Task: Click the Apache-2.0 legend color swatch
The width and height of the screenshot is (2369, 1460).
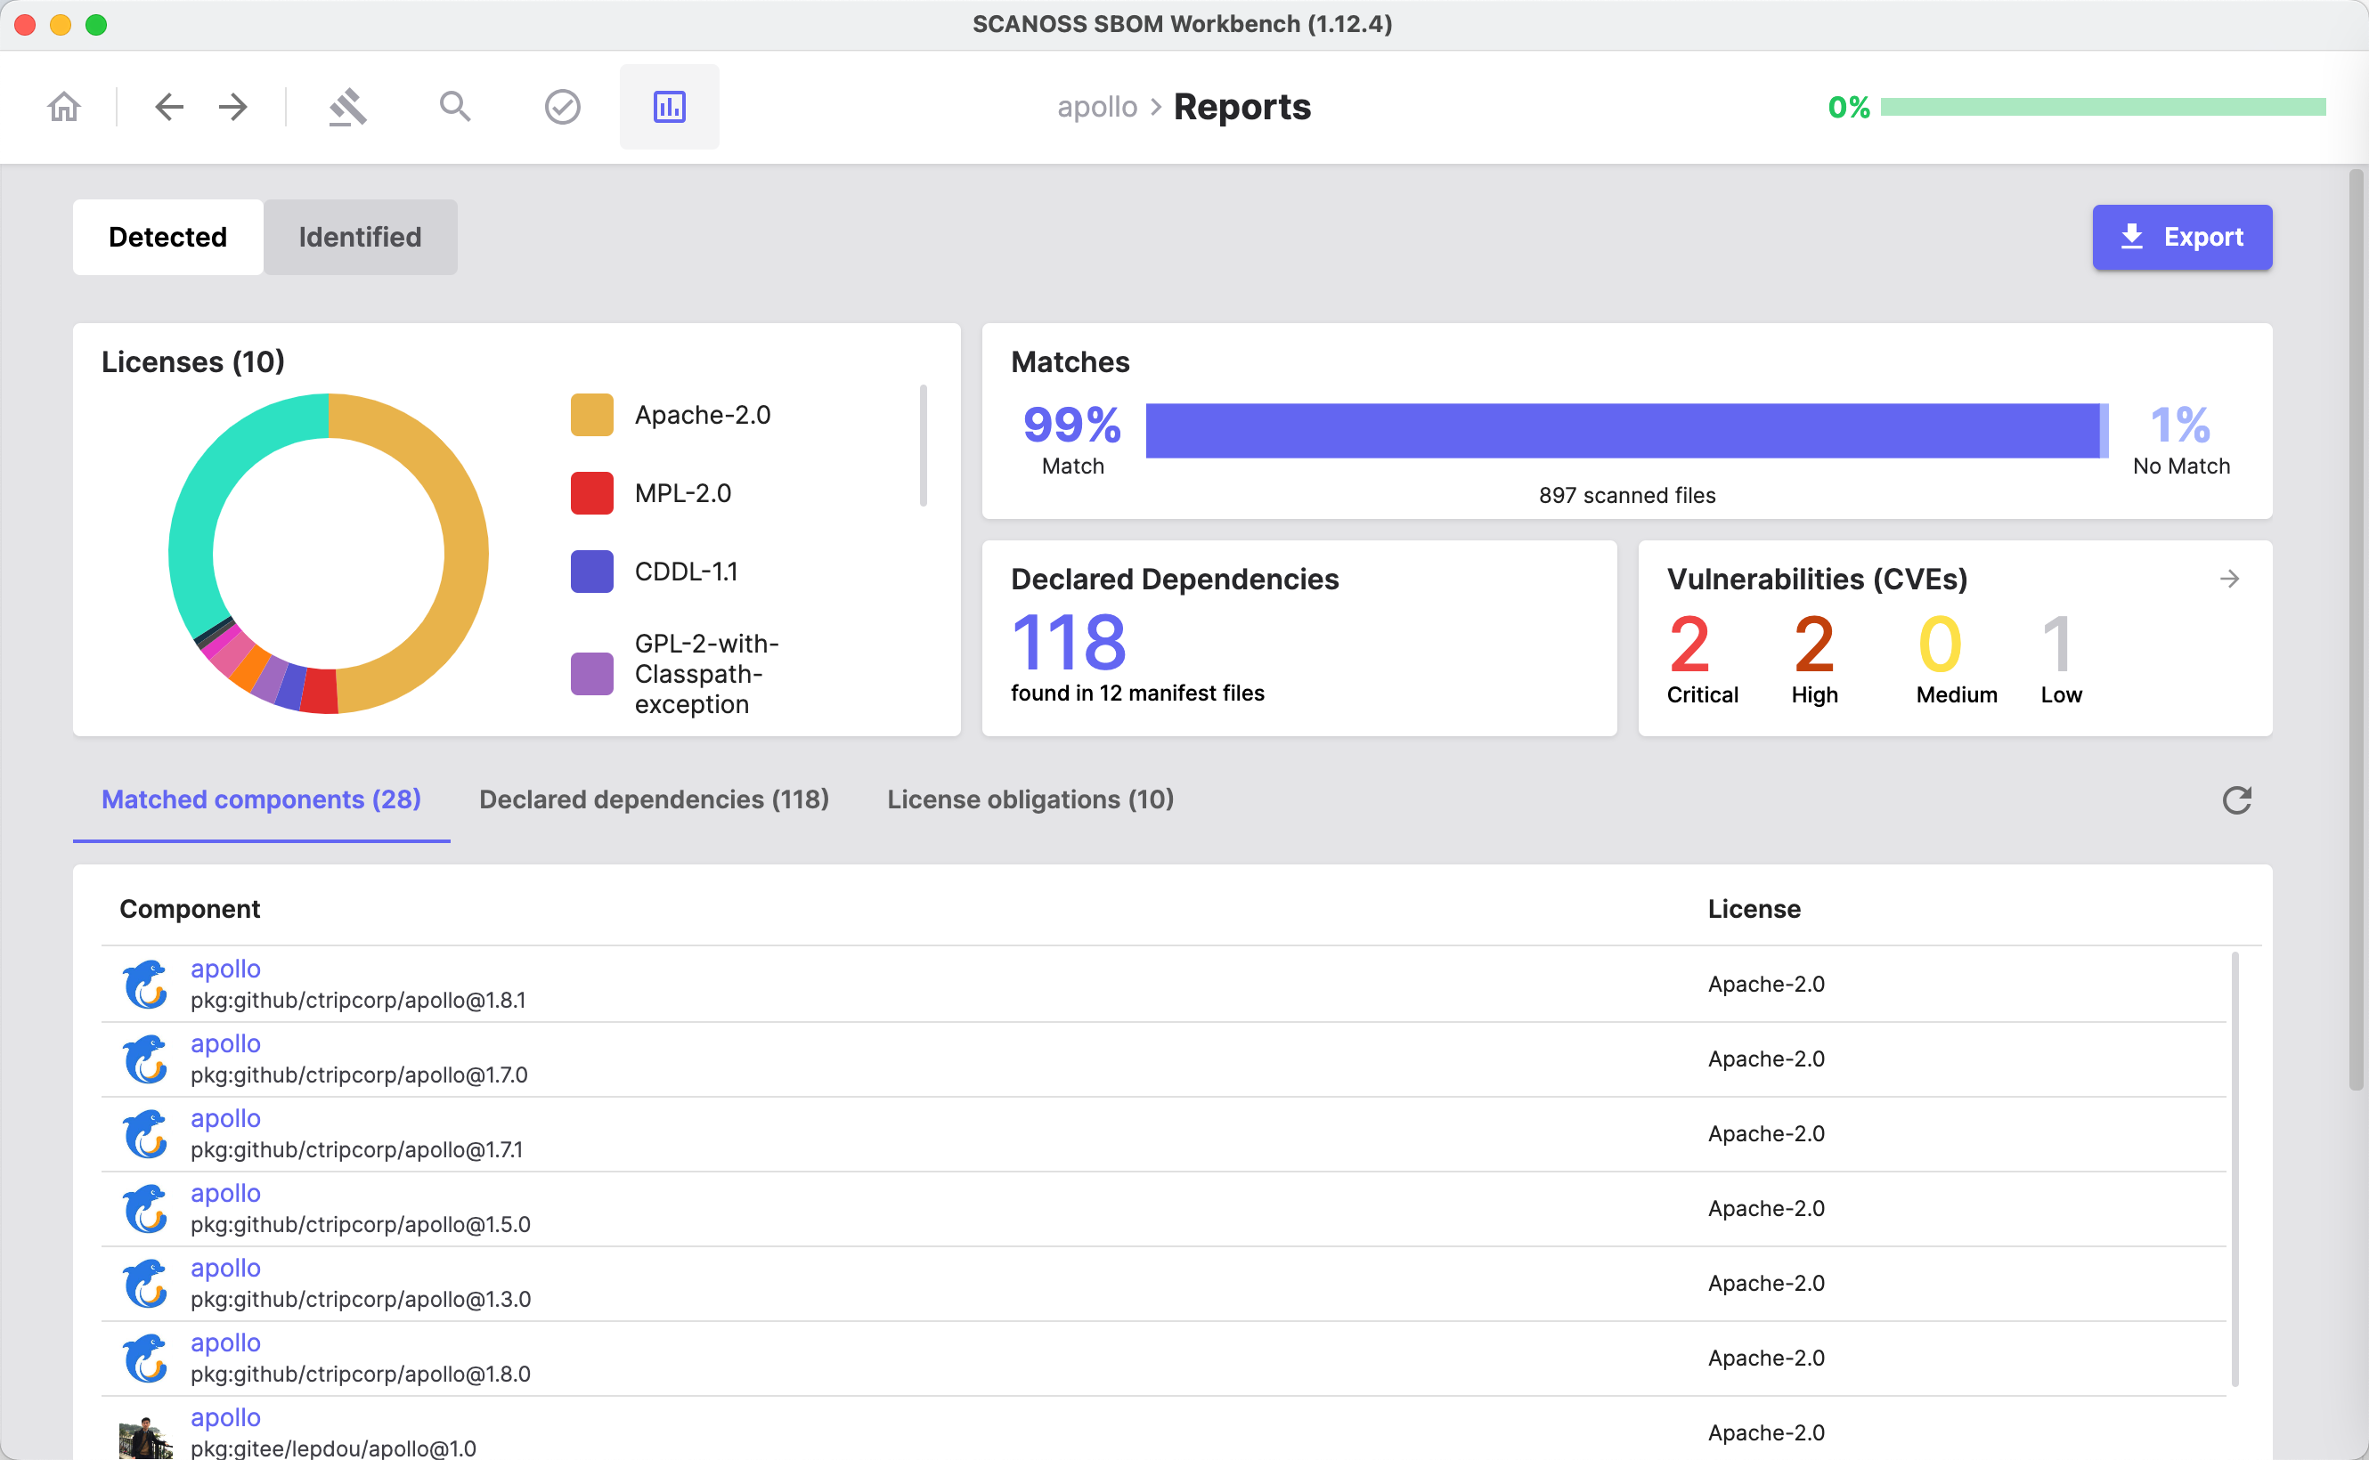Action: pos(592,415)
